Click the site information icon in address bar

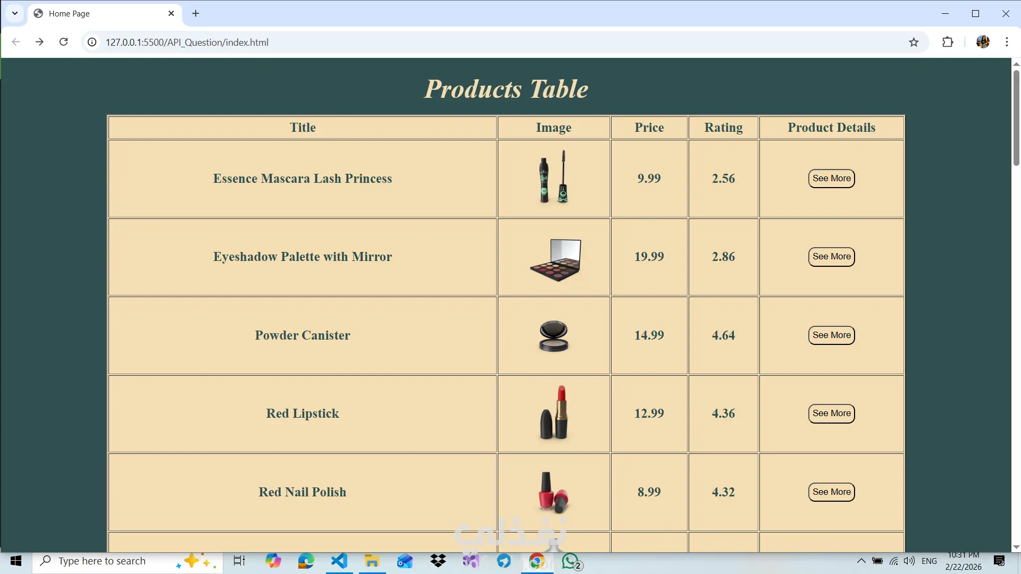tap(92, 42)
